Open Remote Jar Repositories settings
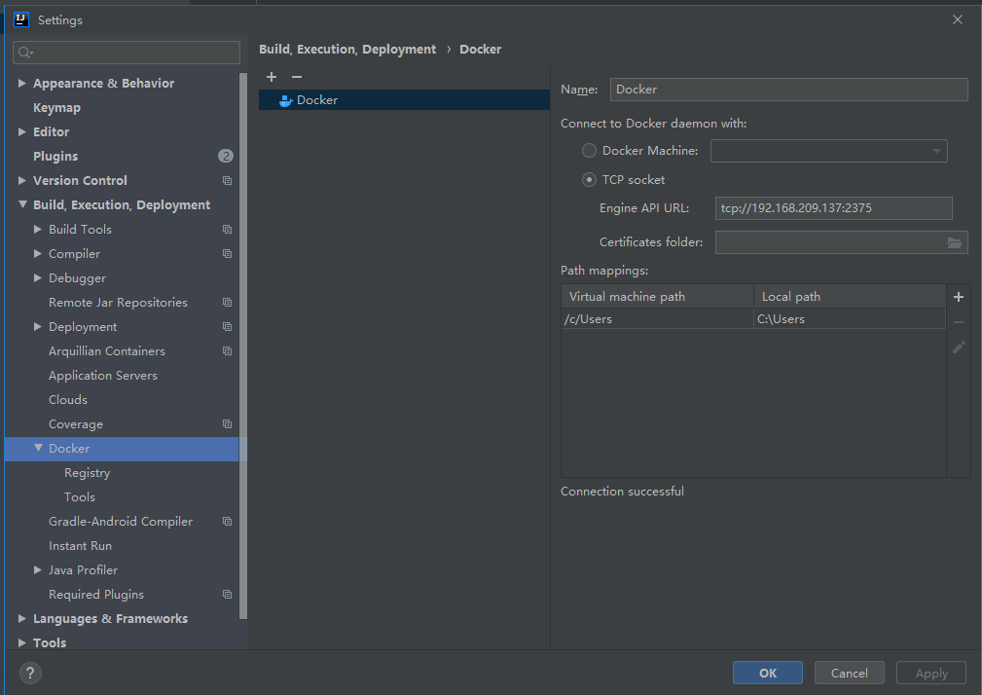Viewport: 982px width, 695px height. [119, 303]
